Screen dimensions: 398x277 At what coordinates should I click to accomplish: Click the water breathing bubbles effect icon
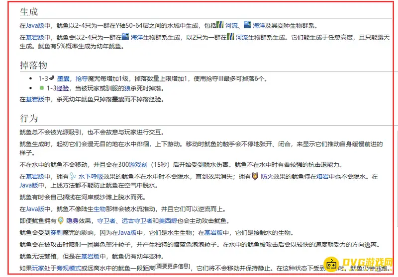click(73, 176)
